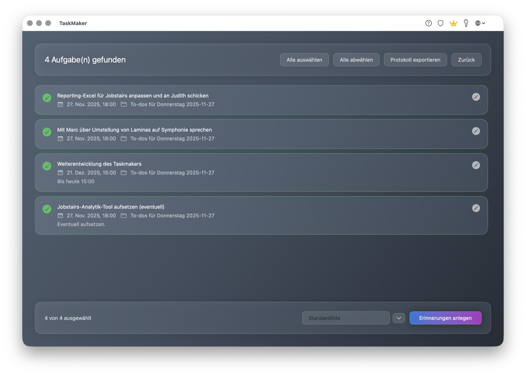The height and width of the screenshot is (376, 526).
Task: Expand the language dropdown chevron beside the globe
Action: coord(483,23)
